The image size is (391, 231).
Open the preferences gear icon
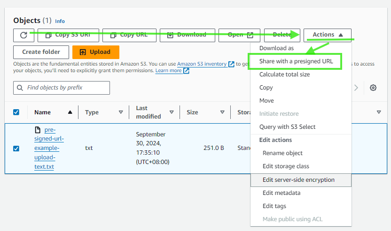pos(373,88)
